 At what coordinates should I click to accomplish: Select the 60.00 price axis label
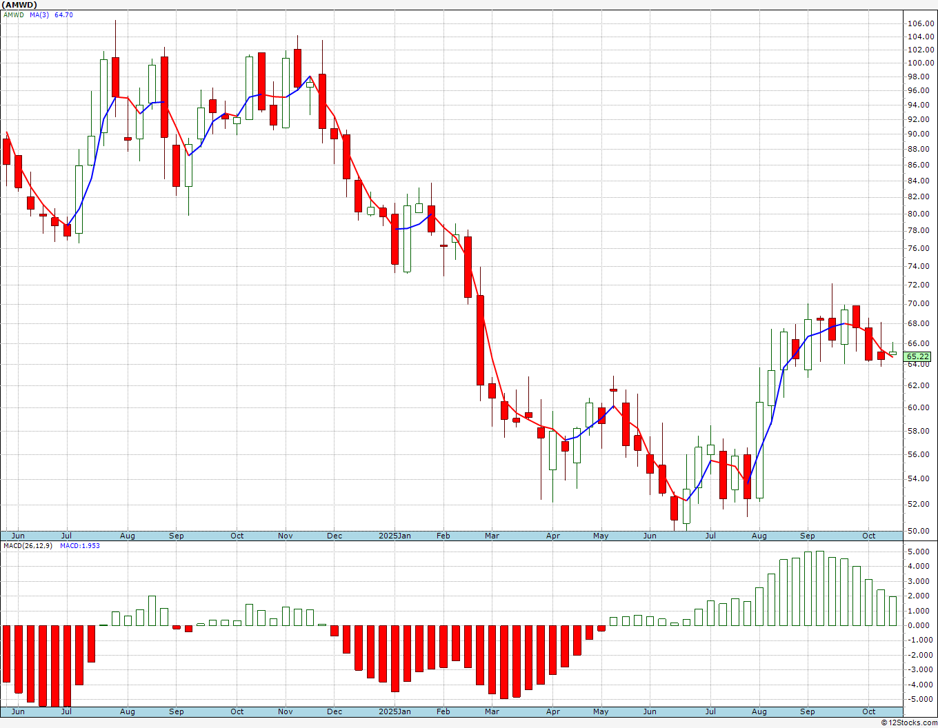pyautogui.click(x=921, y=407)
